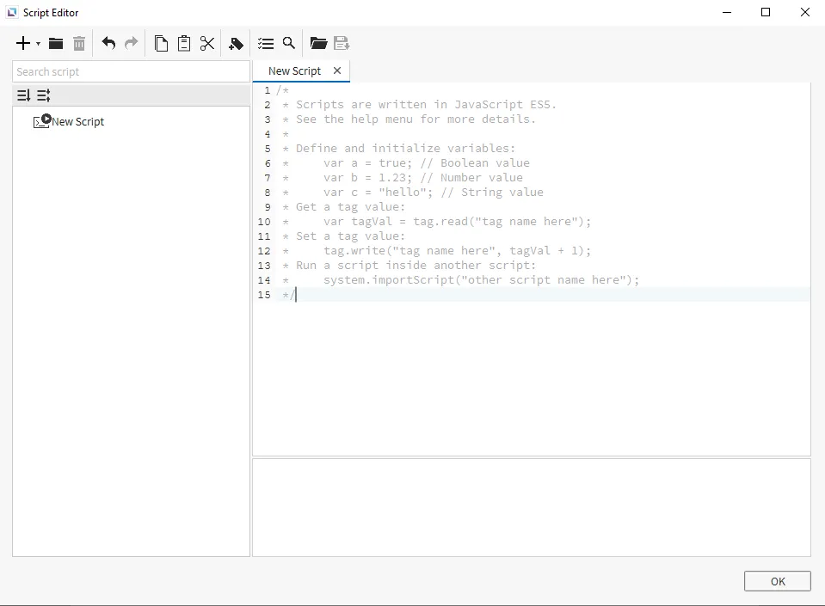This screenshot has width=825, height=606.
Task: Click the open folder import icon
Action: [318, 44]
